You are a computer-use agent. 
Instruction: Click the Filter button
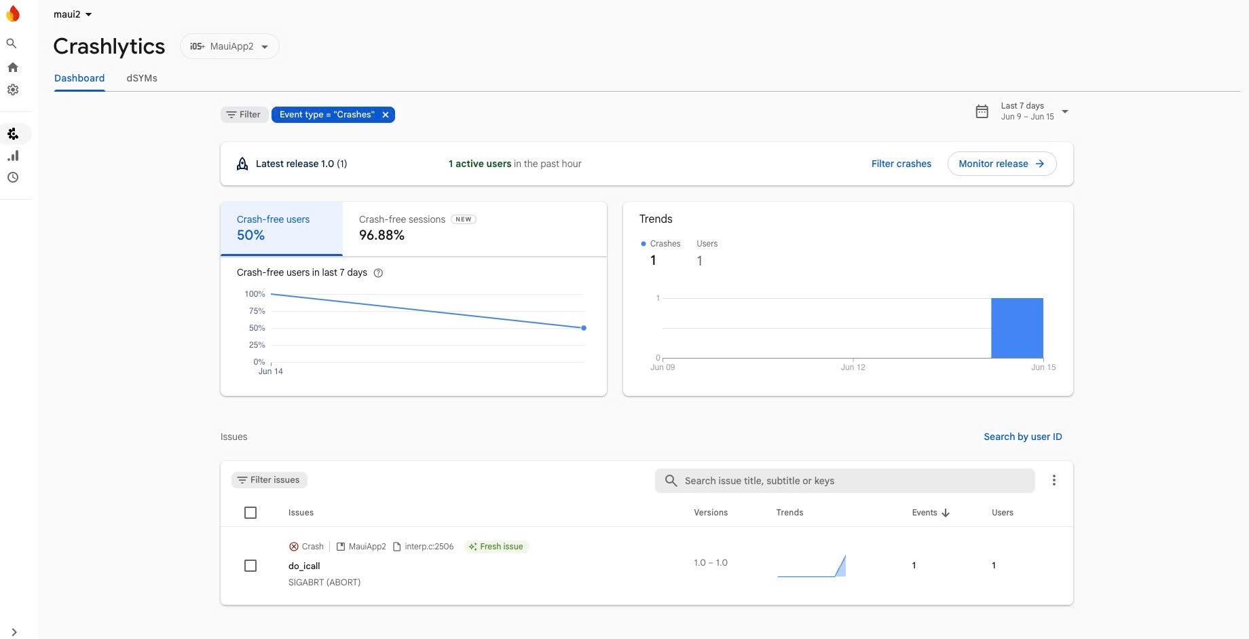point(244,115)
